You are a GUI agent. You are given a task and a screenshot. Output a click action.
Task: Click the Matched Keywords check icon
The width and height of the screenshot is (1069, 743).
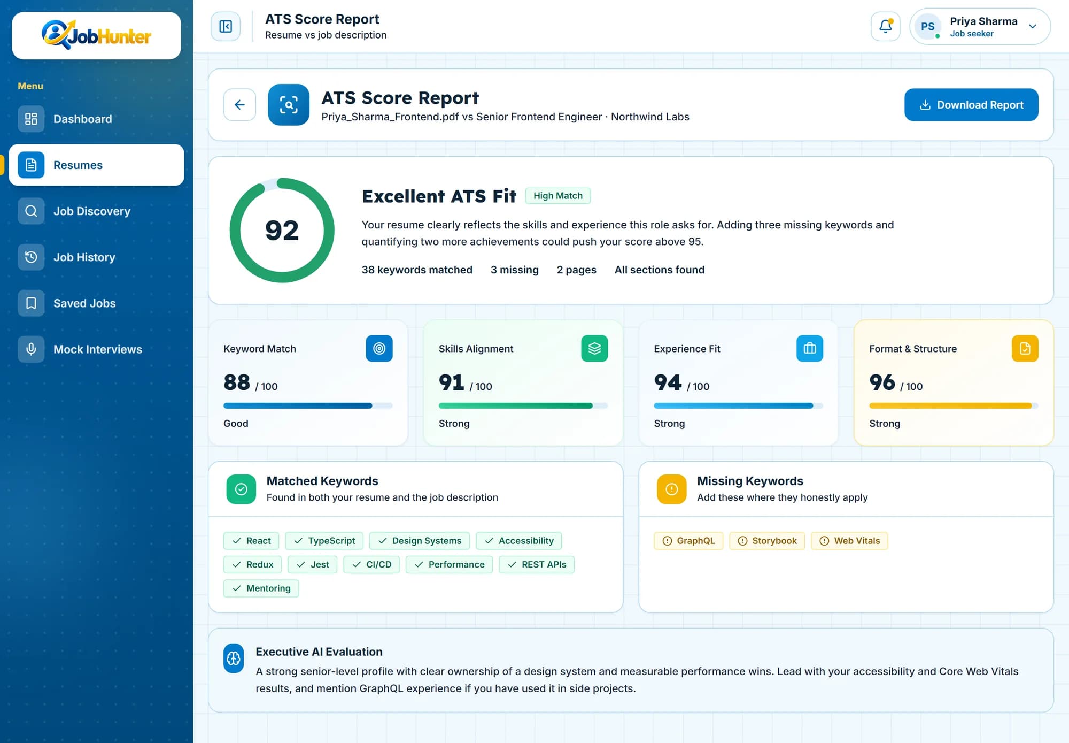pos(241,489)
